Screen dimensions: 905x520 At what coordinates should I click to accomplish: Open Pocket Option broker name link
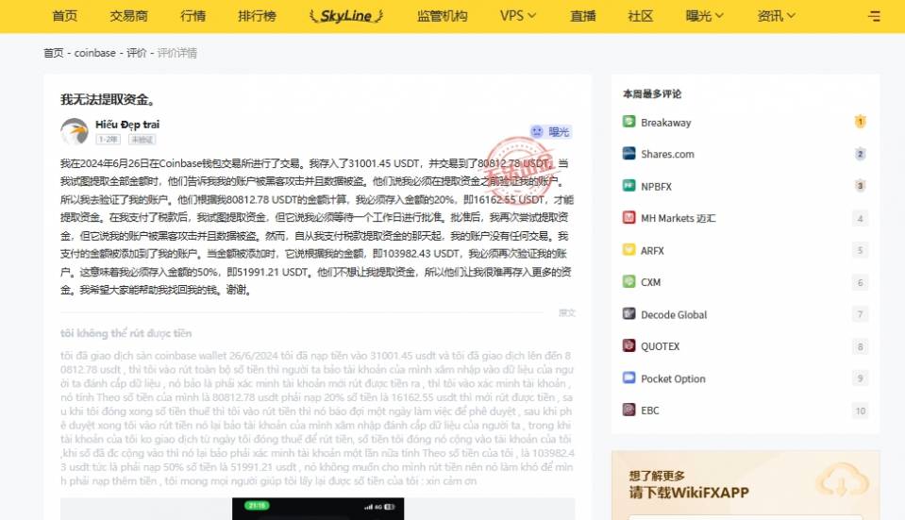(x=673, y=378)
